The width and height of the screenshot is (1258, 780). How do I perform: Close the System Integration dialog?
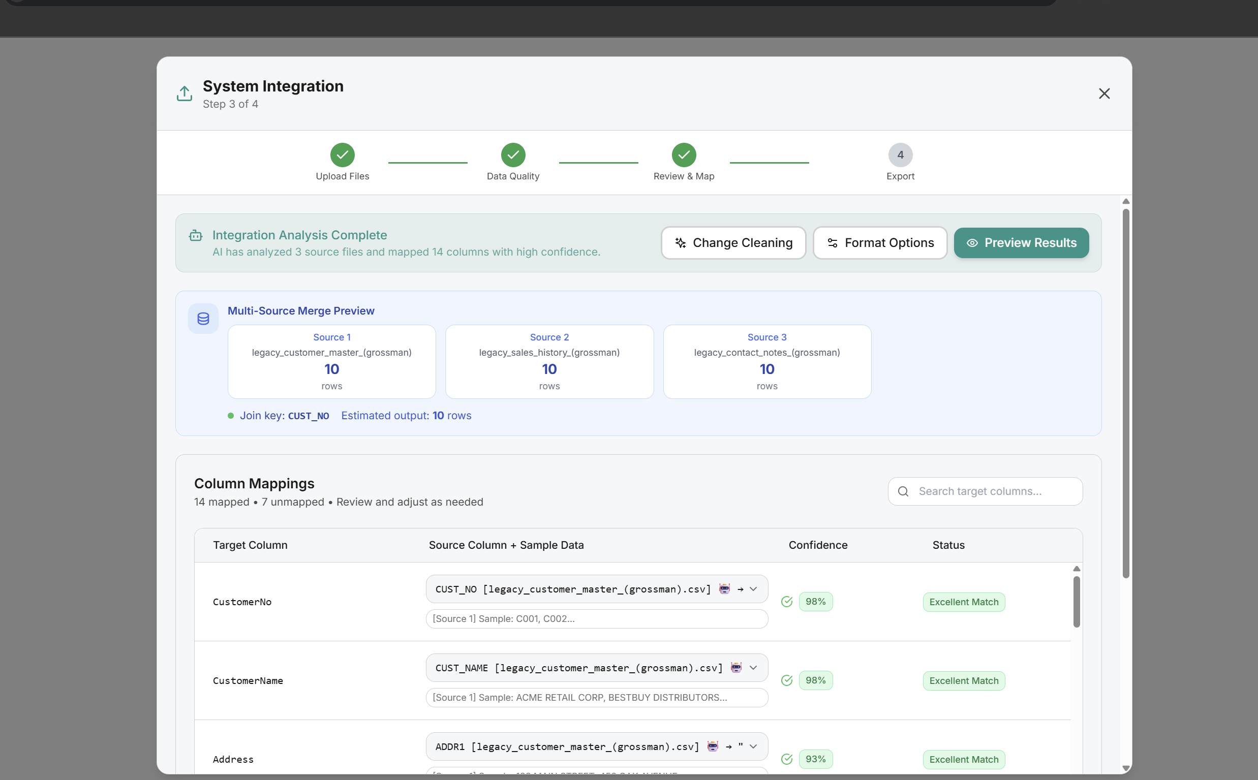click(1103, 93)
